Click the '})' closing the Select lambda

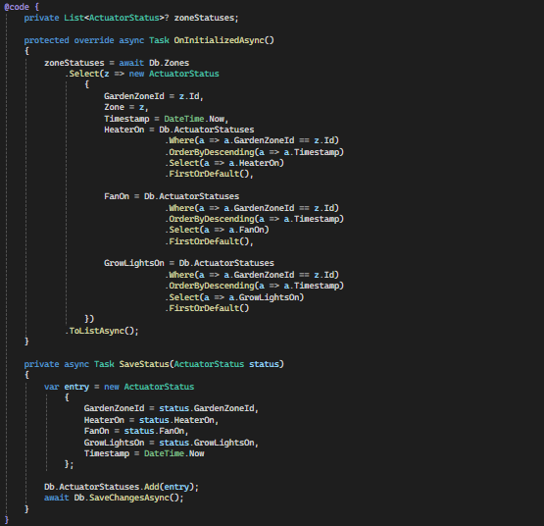point(89,319)
